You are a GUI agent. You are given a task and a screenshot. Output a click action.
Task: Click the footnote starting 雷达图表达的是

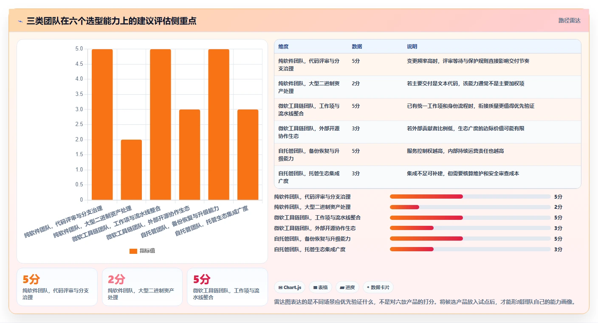pyautogui.click(x=425, y=302)
